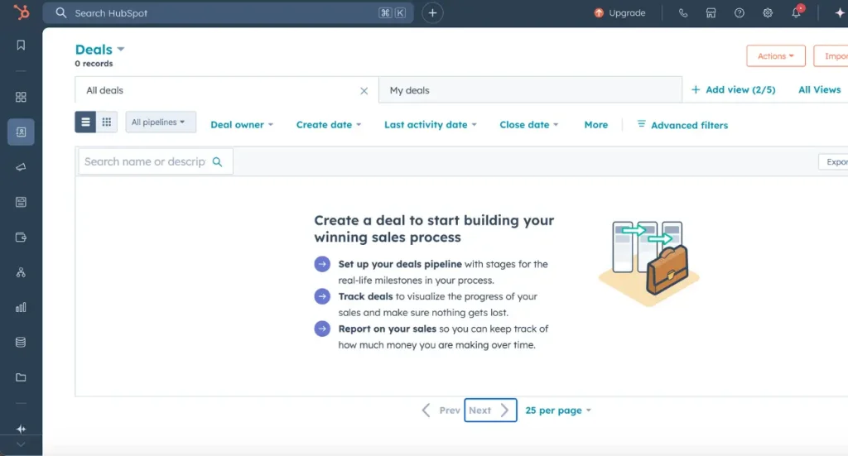This screenshot has width=848, height=456.
Task: Open the Help question mark icon
Action: pos(740,13)
